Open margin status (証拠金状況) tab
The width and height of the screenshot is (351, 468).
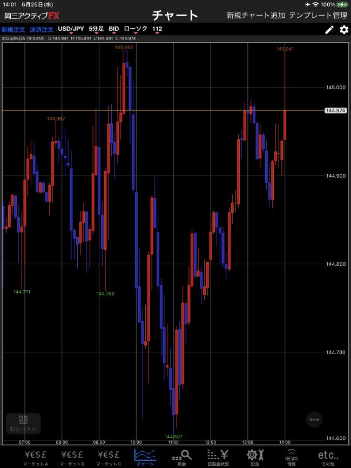click(x=218, y=458)
